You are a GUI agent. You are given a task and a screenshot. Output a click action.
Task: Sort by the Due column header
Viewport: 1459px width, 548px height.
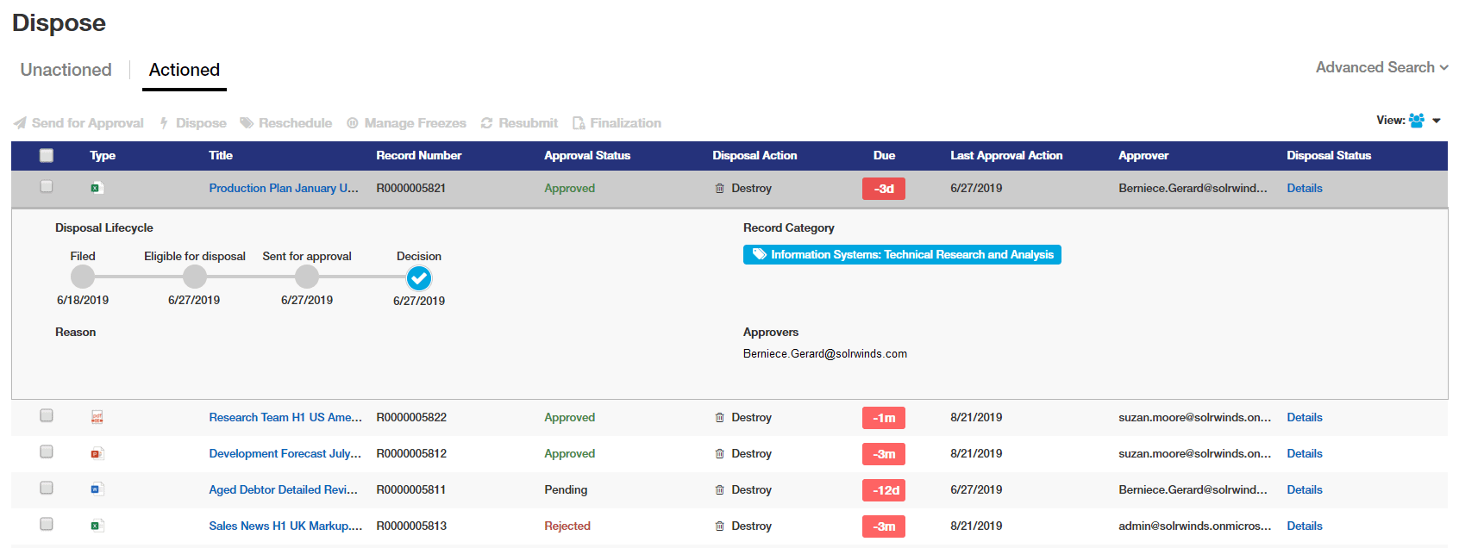coord(884,155)
